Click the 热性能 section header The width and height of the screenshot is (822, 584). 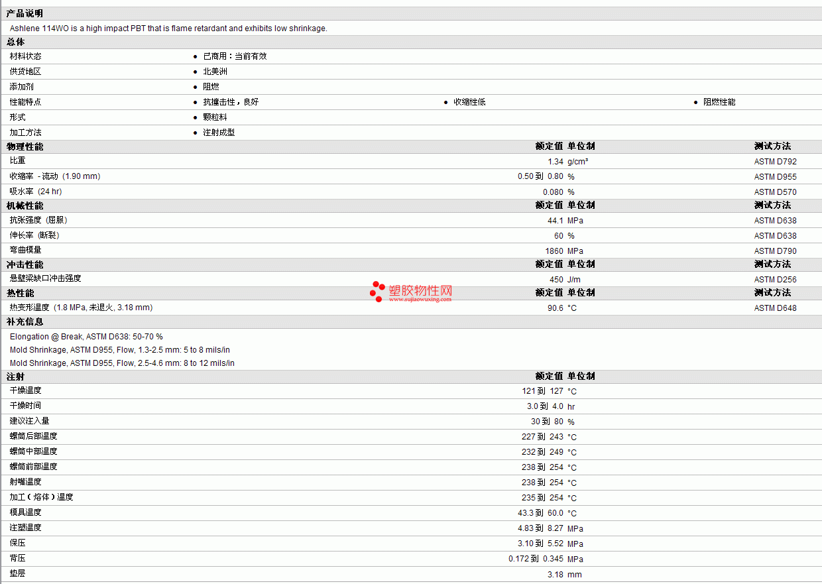(21, 293)
